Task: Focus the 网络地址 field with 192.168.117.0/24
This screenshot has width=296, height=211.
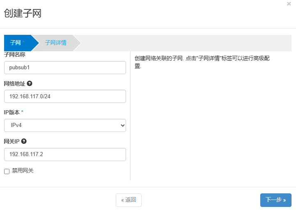Action: (65, 96)
